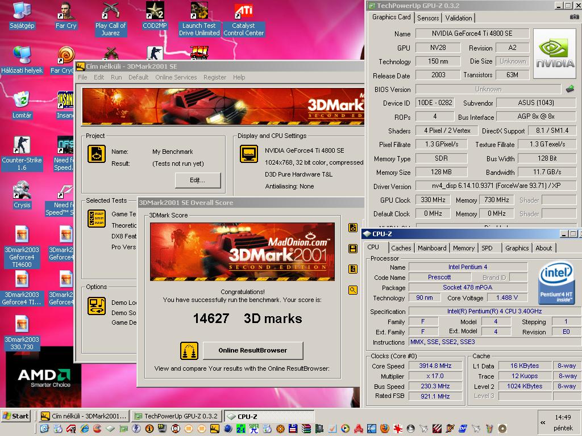Screen dimensions: 582x436
Task: Click the Selected Tests checklist icon
Action: (x=97, y=219)
